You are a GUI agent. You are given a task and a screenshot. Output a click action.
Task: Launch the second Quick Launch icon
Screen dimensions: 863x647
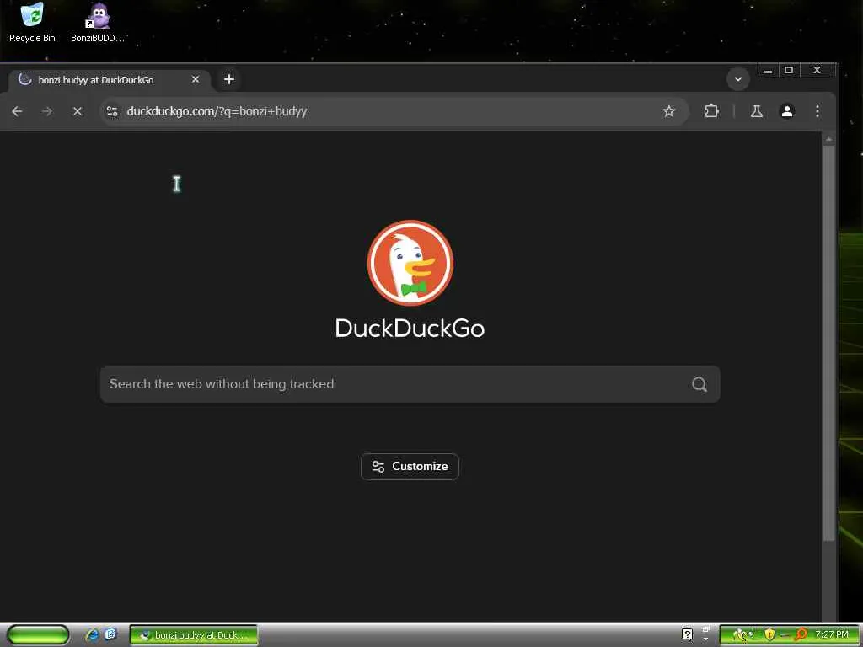pos(110,634)
